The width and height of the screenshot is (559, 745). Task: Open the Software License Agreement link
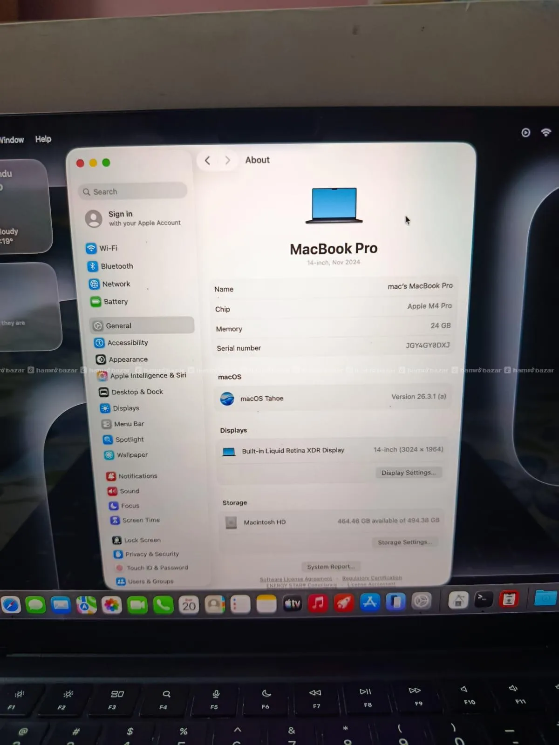click(296, 579)
